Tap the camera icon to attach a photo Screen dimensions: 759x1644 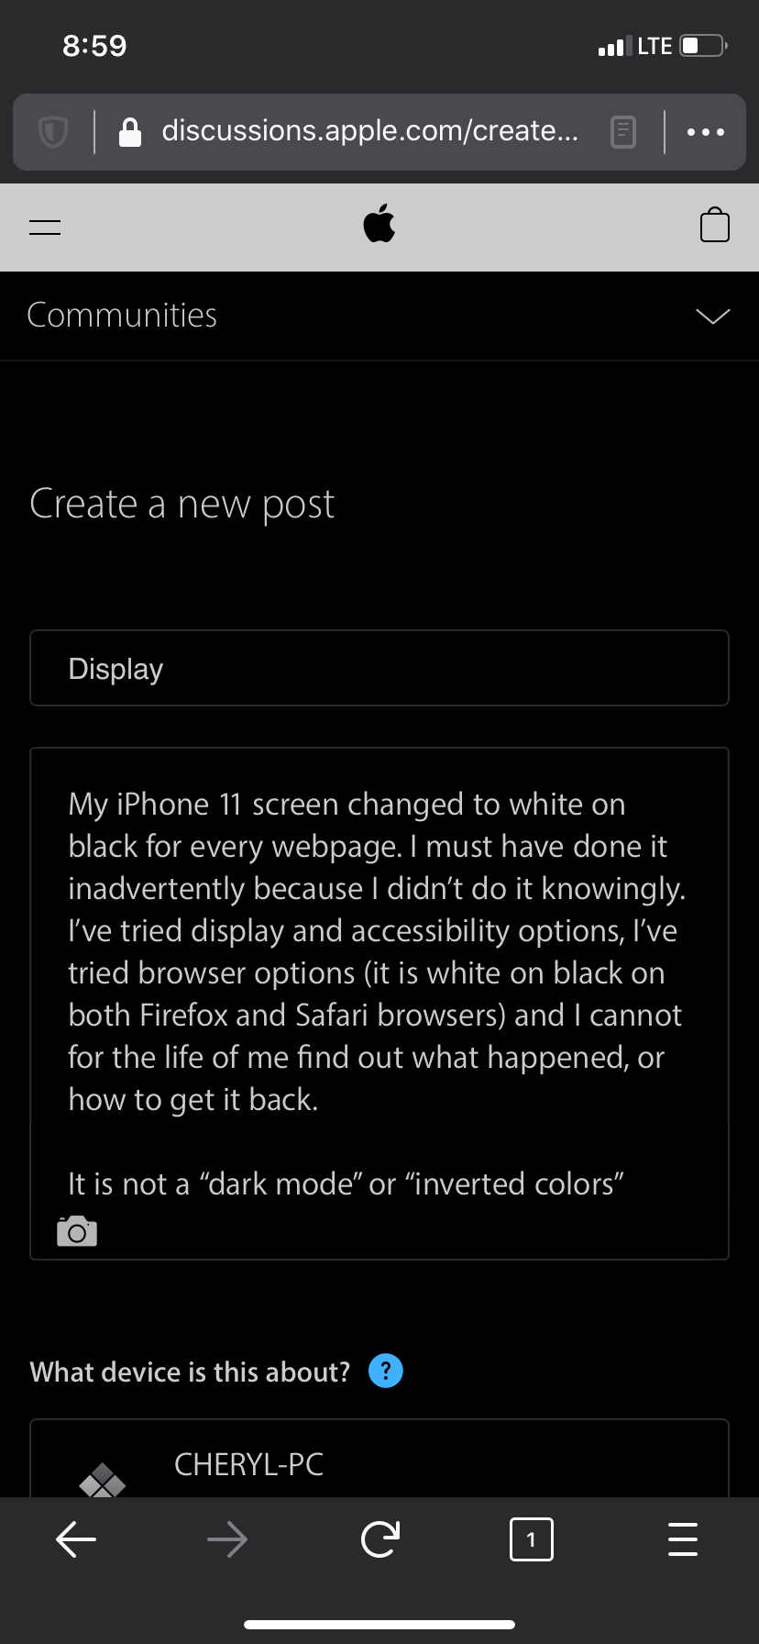tap(76, 1230)
